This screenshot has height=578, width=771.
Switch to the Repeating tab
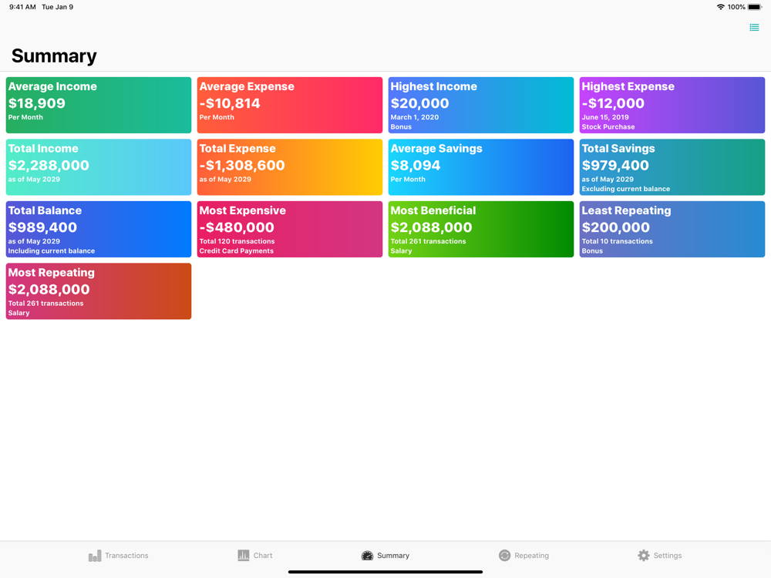[524, 556]
